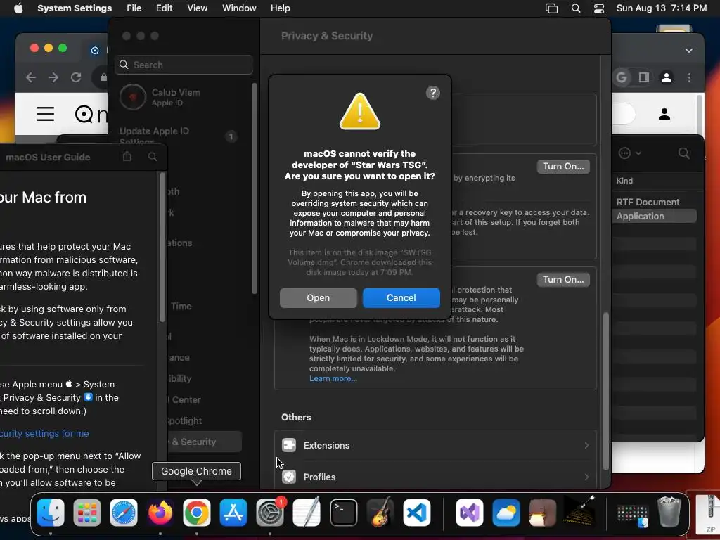Launch Firefox from the Dock
Viewport: 720px width, 540px height.
coord(160,513)
